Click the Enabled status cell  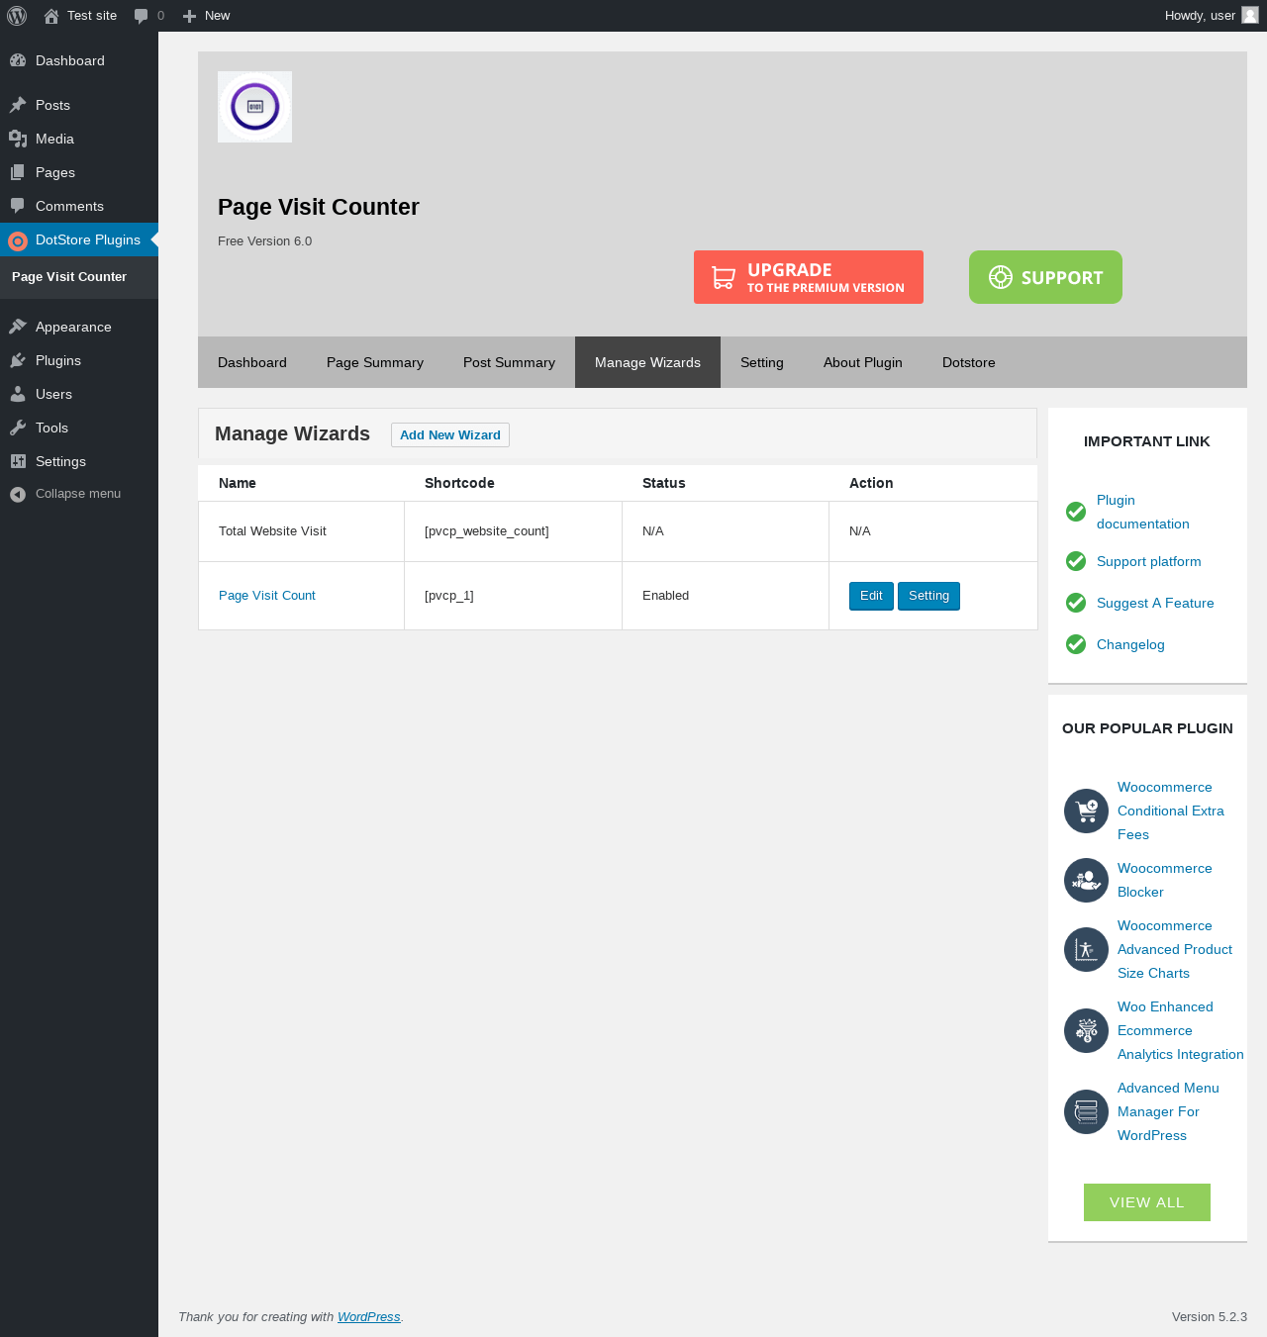726,596
